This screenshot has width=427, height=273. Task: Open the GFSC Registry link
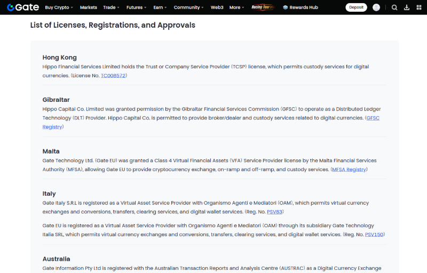373,118
